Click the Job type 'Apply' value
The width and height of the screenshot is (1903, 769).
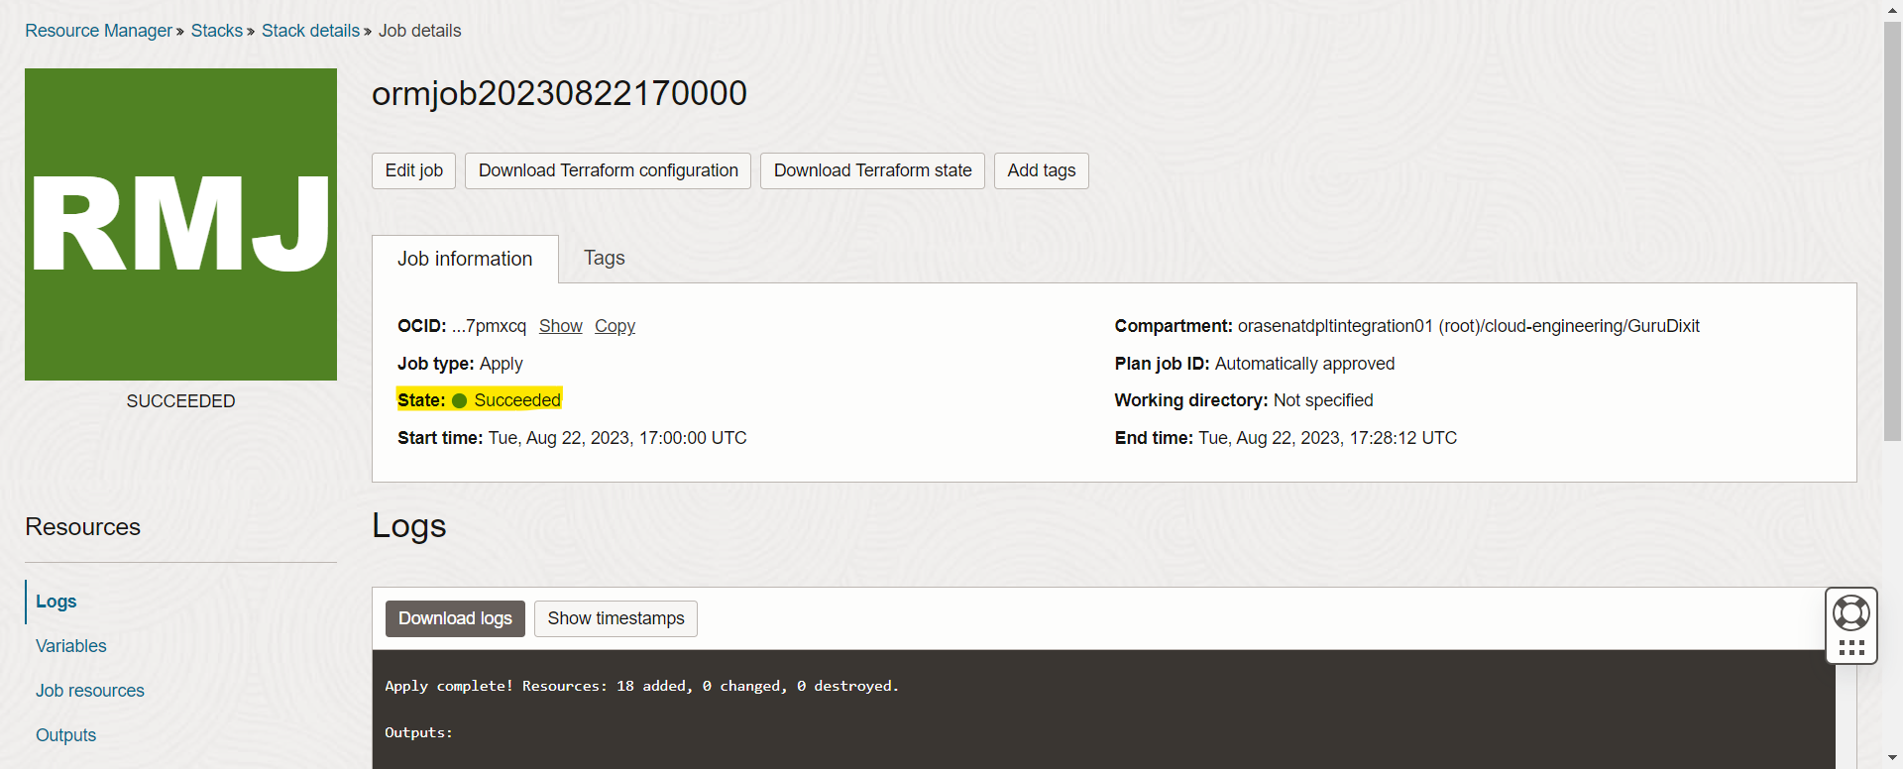coord(501,364)
